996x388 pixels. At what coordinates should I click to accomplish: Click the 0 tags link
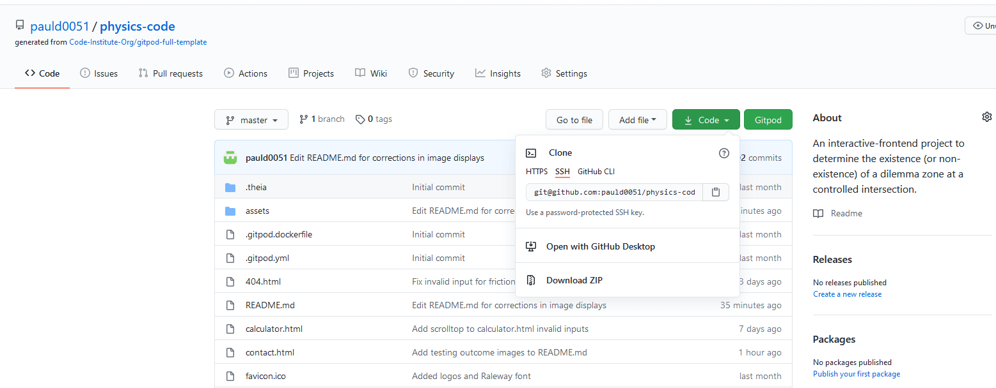click(x=374, y=119)
